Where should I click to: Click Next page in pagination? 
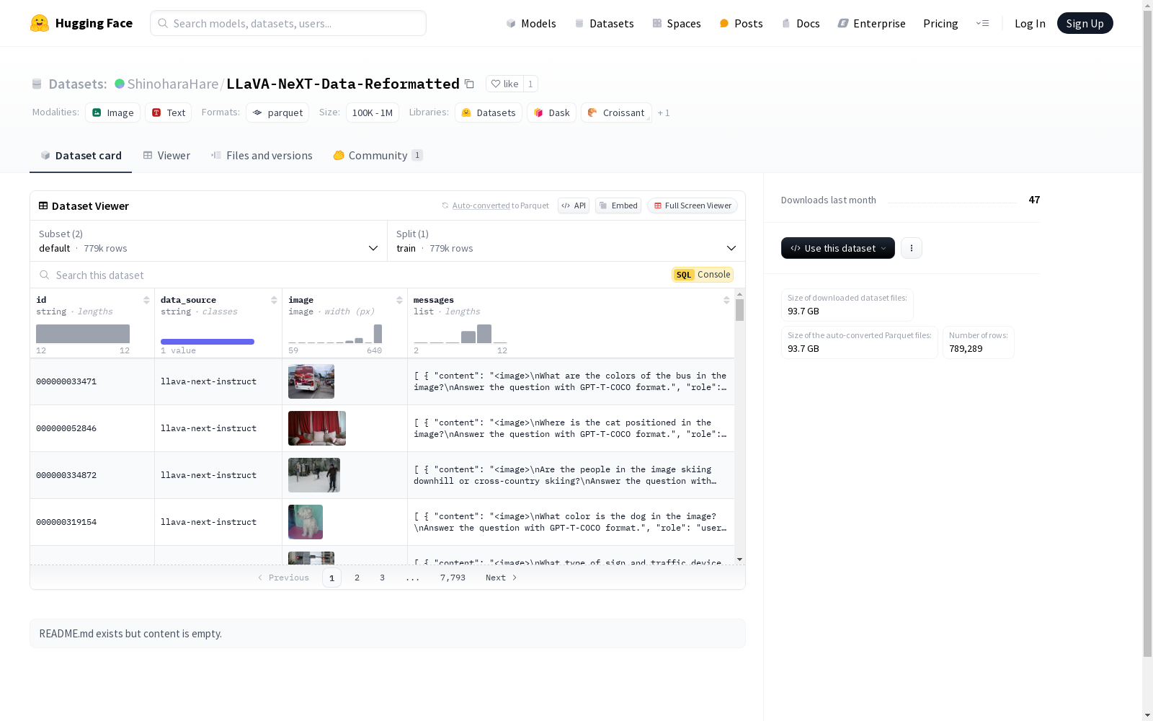(x=501, y=578)
